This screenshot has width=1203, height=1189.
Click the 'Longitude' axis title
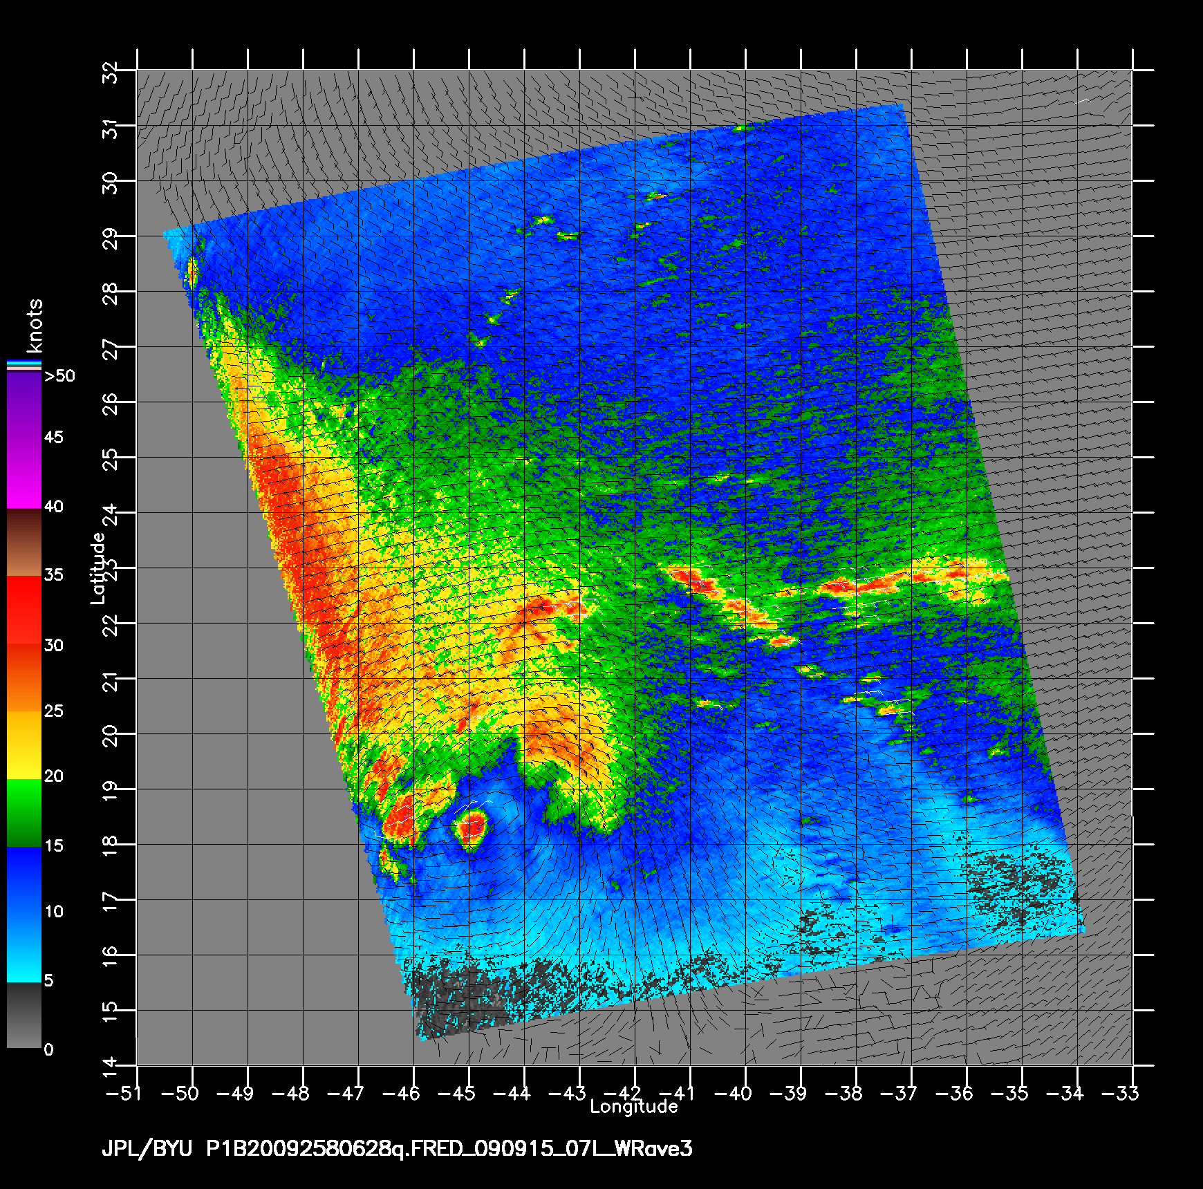634,1107
